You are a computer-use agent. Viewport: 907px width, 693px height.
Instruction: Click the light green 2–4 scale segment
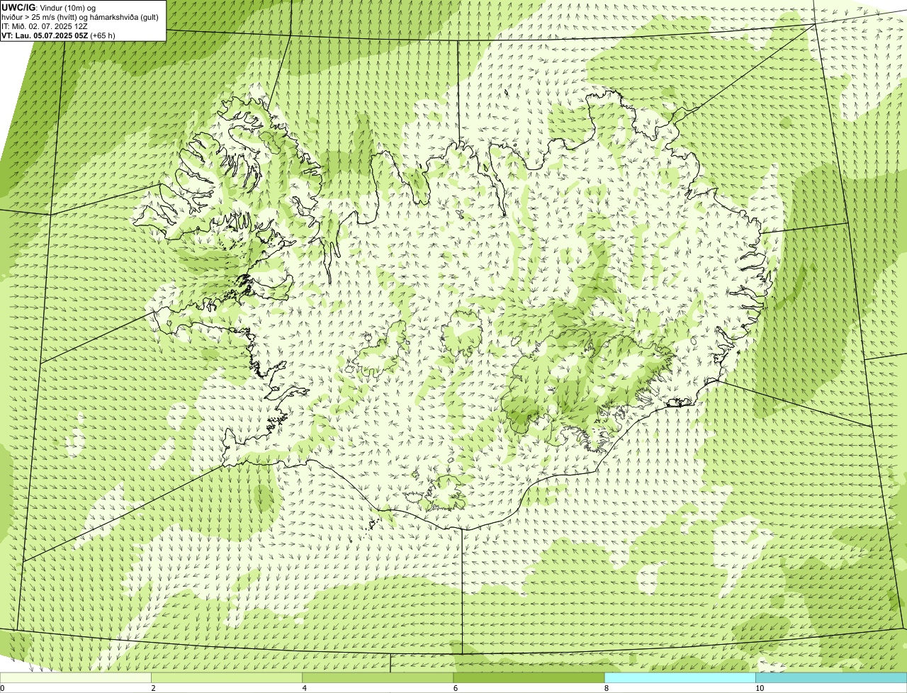[x=227, y=678]
